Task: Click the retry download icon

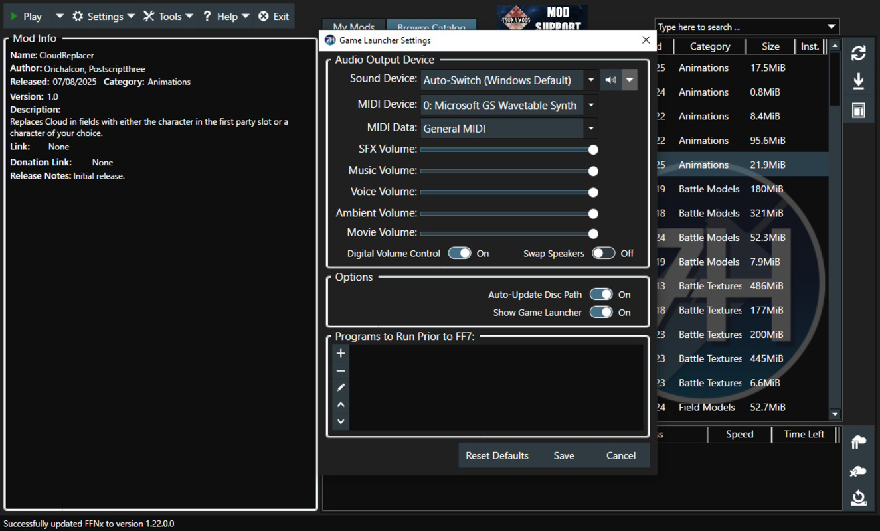Action: [x=858, y=497]
